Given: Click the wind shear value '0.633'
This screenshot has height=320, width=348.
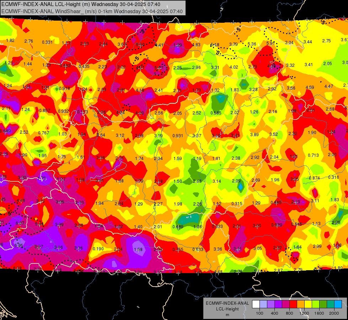Looking at the screenshot, I should [198, 249].
